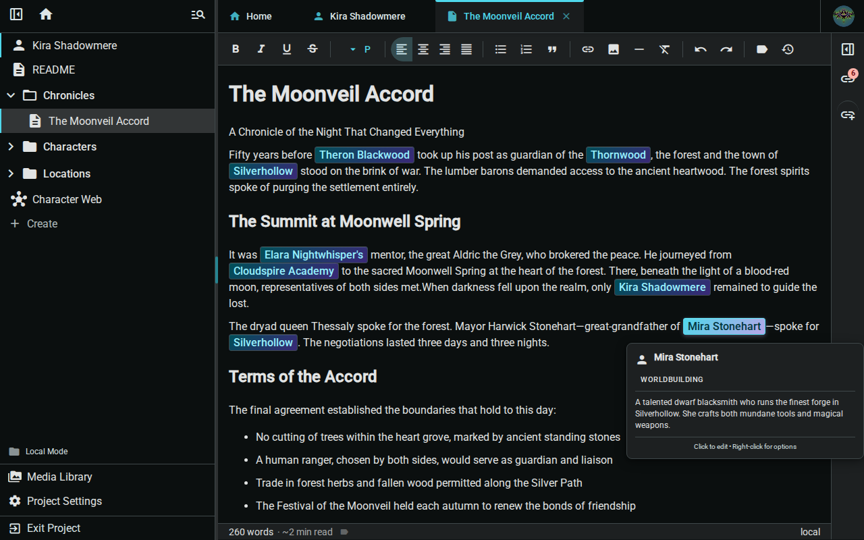Screen dimensions: 864x540
Task: Toggle center text alignment
Action: point(423,49)
